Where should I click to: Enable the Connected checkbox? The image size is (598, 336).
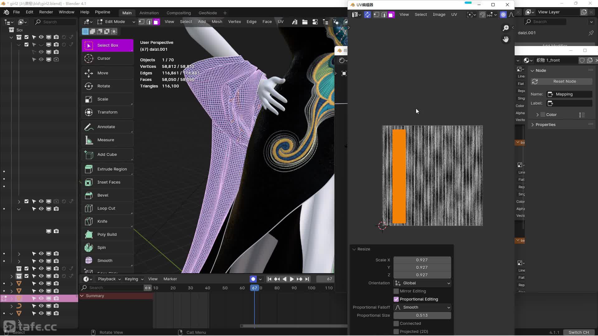(x=396, y=324)
